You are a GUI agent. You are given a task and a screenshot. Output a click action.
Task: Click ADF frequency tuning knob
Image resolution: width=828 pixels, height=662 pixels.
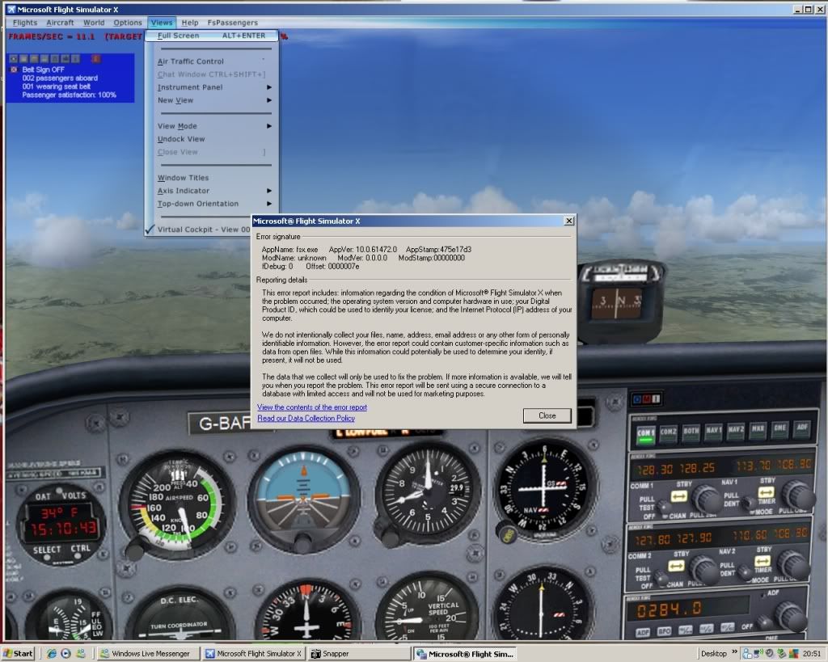789,616
